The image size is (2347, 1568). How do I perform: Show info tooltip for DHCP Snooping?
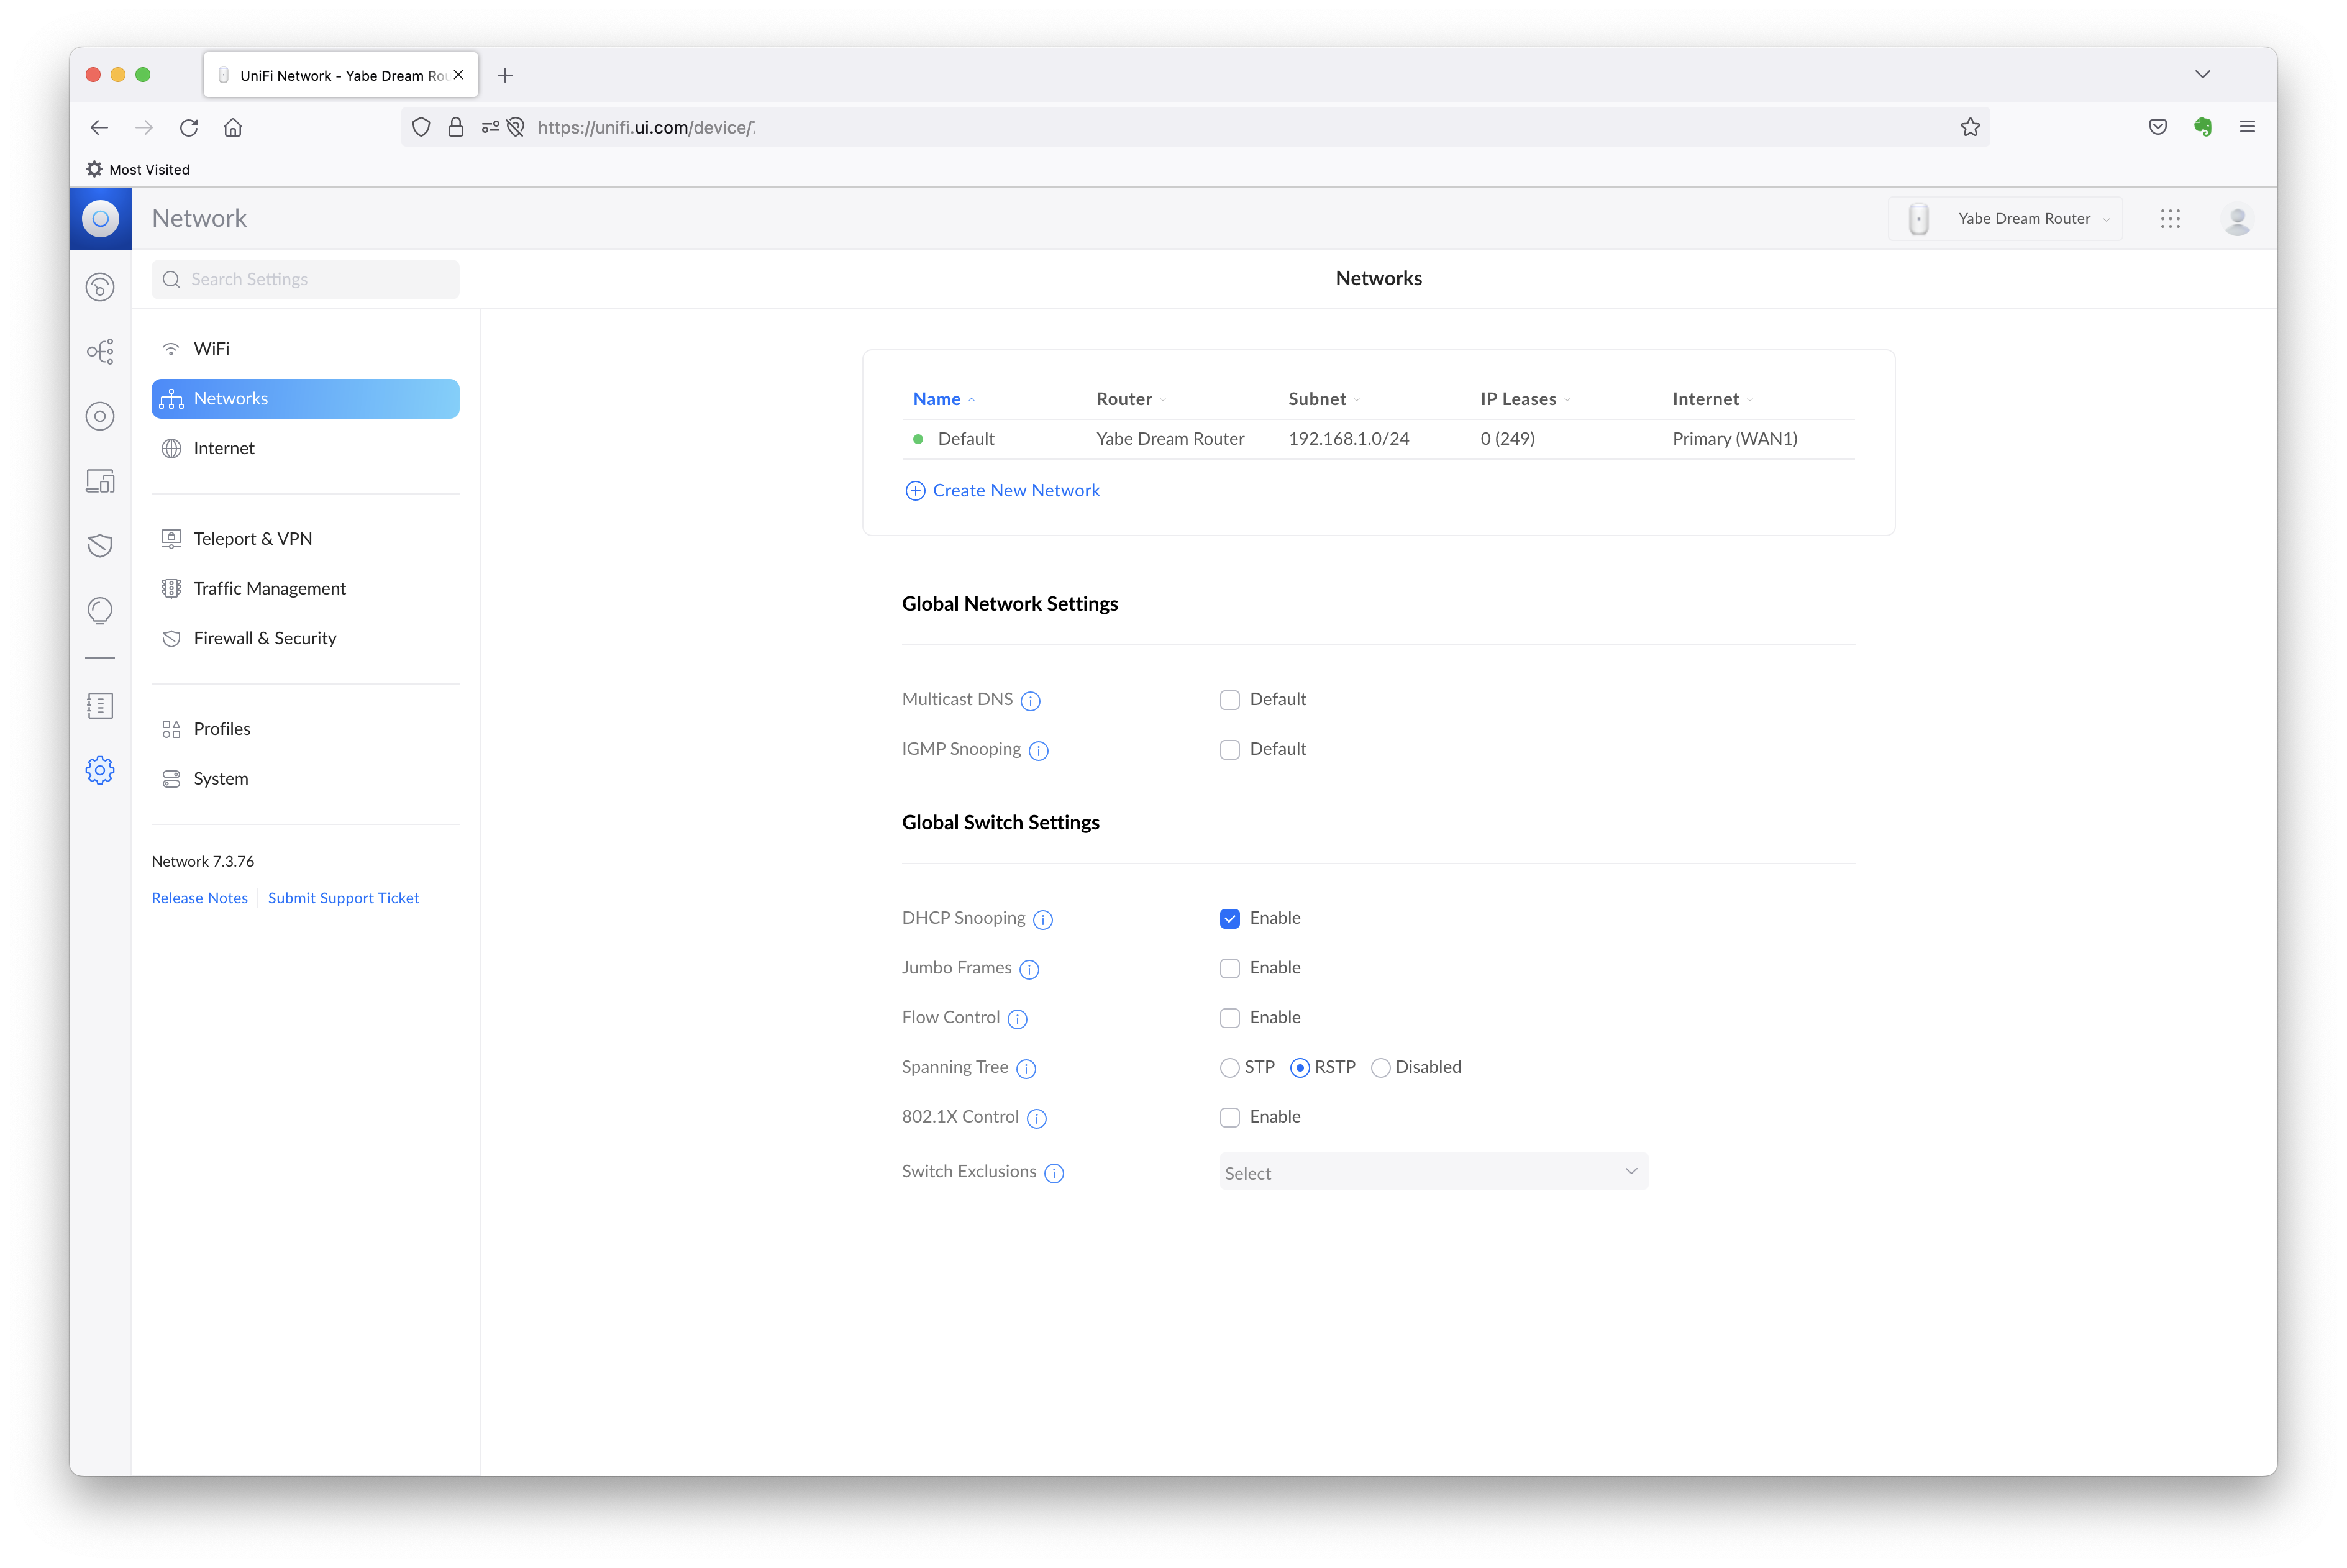pyautogui.click(x=1043, y=920)
